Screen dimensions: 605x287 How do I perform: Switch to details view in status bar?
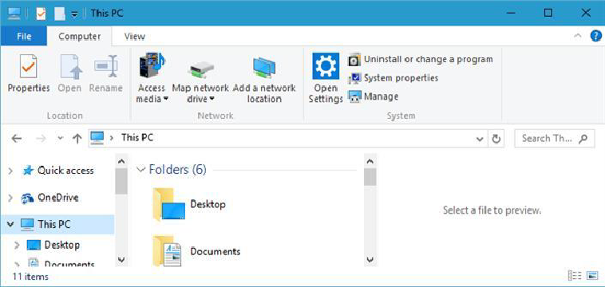click(575, 276)
